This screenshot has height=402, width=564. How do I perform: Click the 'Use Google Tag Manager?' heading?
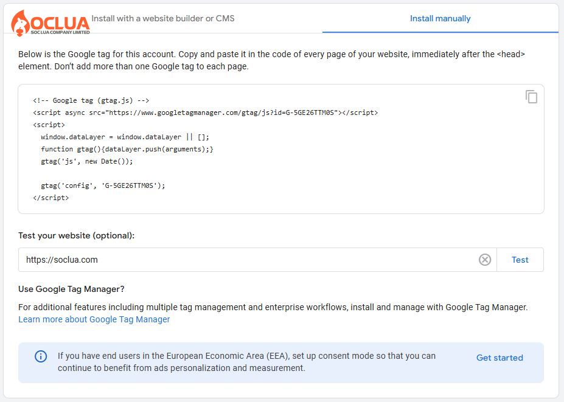pos(71,289)
